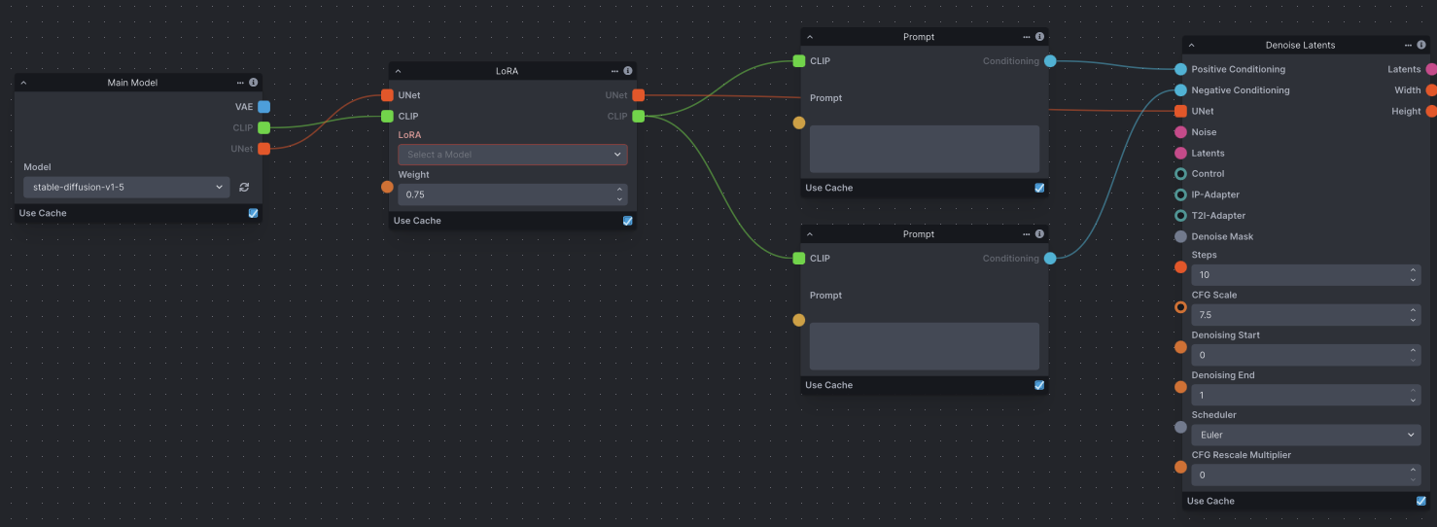The image size is (1437, 527).
Task: Increase the Steps value using stepper arrow
Action: tap(1413, 271)
